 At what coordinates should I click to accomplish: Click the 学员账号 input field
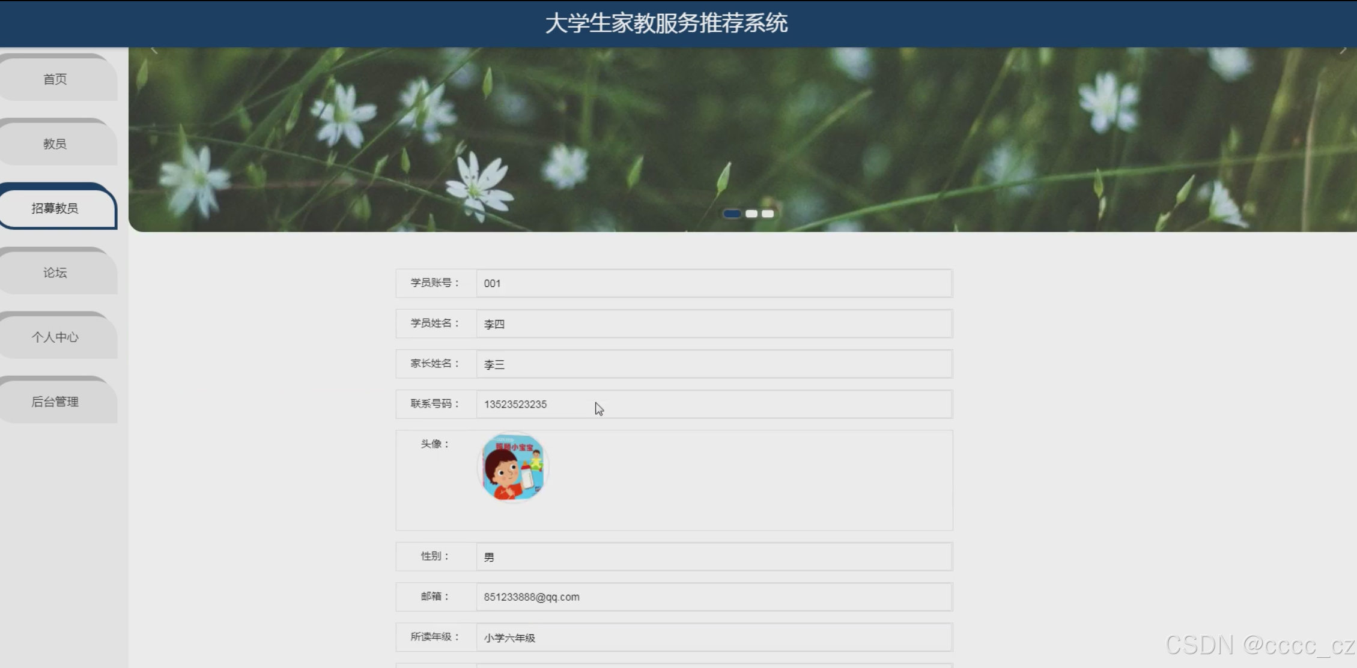point(713,283)
